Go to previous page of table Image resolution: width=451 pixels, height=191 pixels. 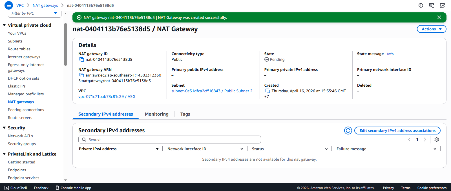pyautogui.click(x=409, y=140)
